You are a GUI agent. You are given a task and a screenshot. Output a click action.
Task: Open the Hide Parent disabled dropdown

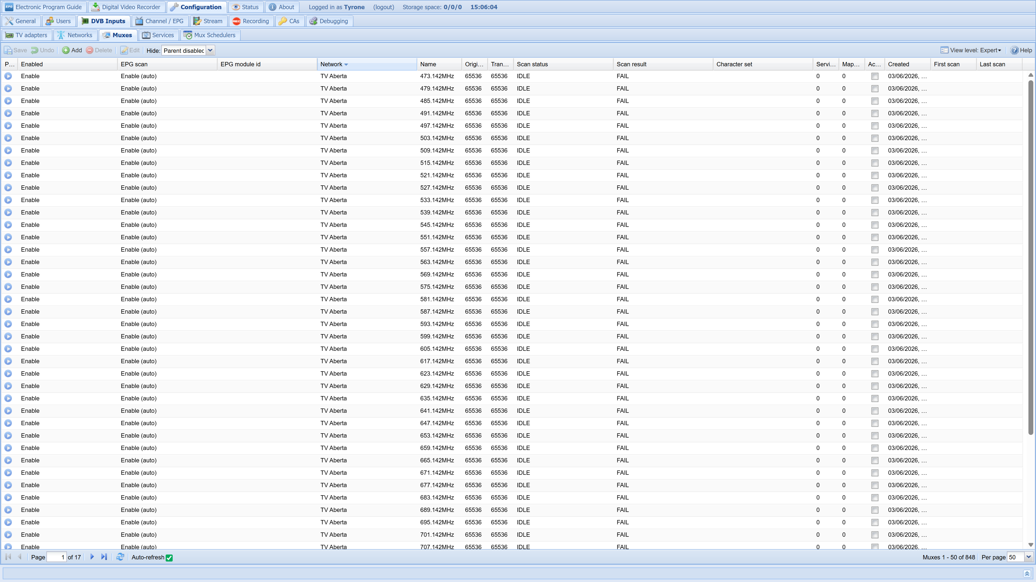(210, 50)
